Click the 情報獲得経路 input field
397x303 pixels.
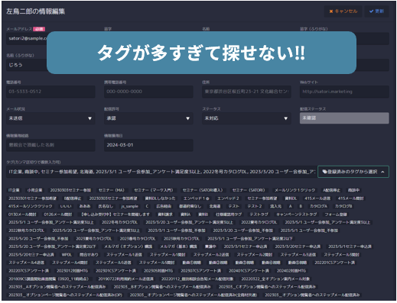pyautogui.click(x=50, y=145)
